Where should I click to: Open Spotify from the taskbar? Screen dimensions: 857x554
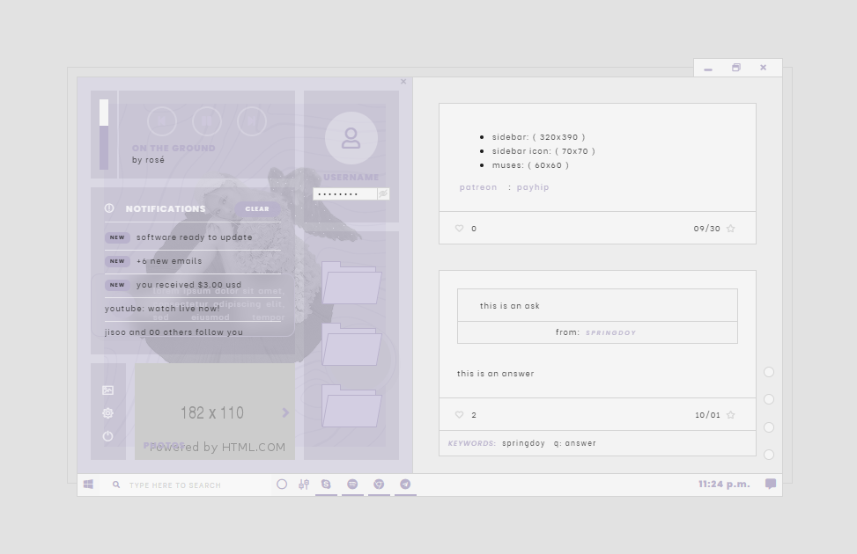352,485
